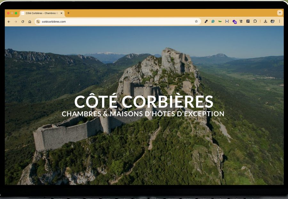The width and height of the screenshot is (288, 199).
Task: Bookmark this page with the star
Action: [x=196, y=21]
